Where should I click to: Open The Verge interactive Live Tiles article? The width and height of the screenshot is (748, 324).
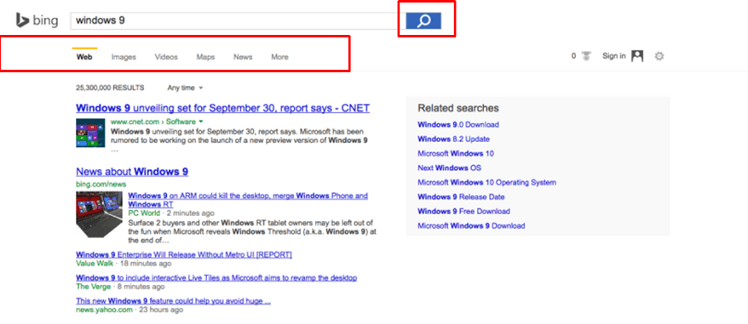tap(216, 277)
